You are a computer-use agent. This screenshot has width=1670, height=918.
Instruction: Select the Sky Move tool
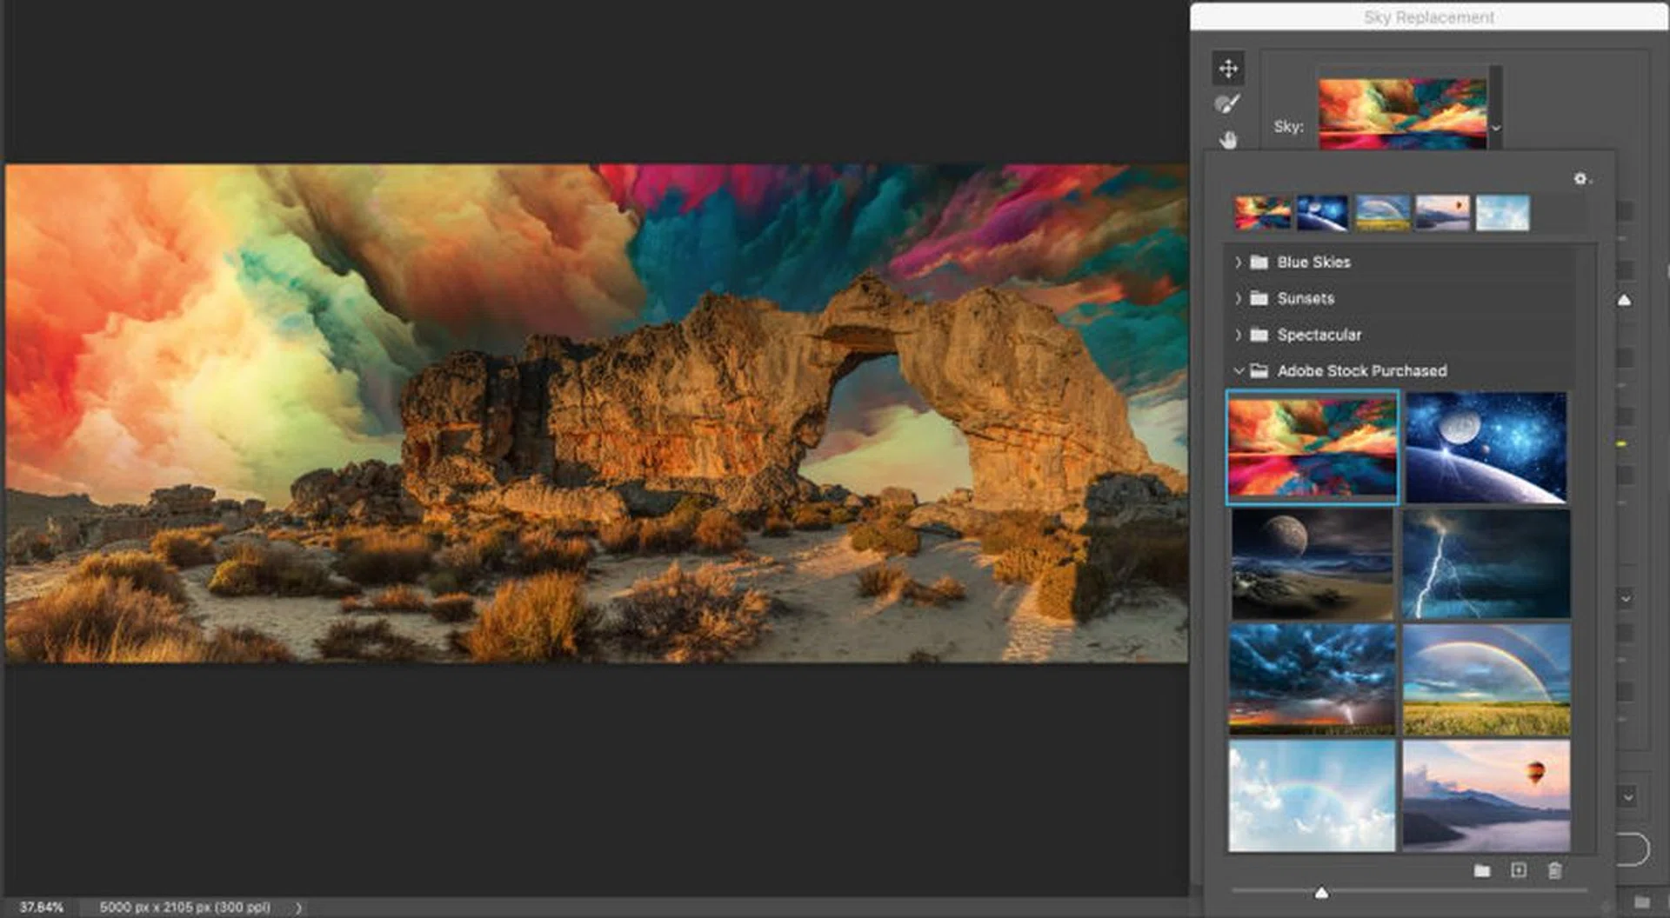(1227, 69)
